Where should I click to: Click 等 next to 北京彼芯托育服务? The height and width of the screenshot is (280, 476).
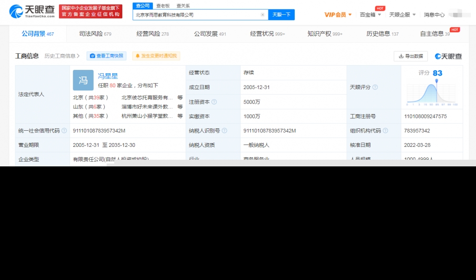click(180, 97)
